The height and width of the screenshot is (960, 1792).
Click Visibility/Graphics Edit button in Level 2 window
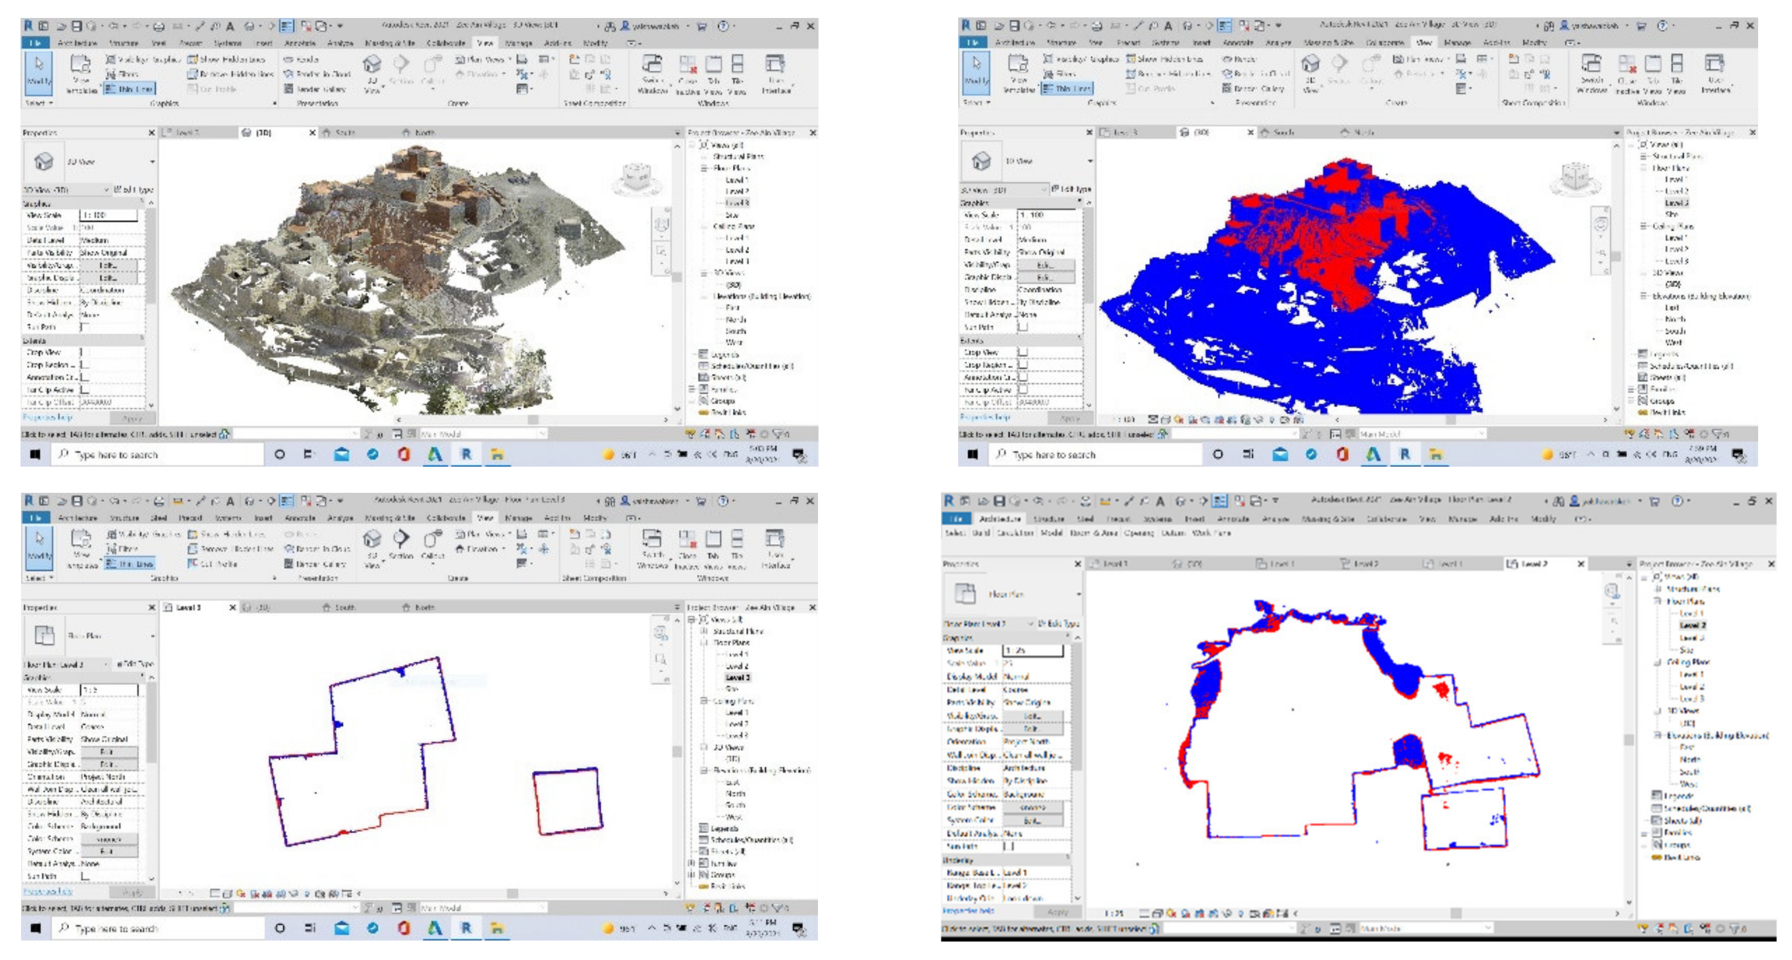(x=1033, y=716)
